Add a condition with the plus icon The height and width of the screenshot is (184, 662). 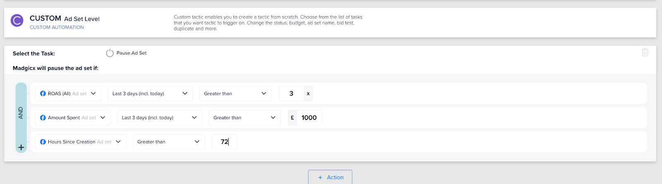[21, 147]
